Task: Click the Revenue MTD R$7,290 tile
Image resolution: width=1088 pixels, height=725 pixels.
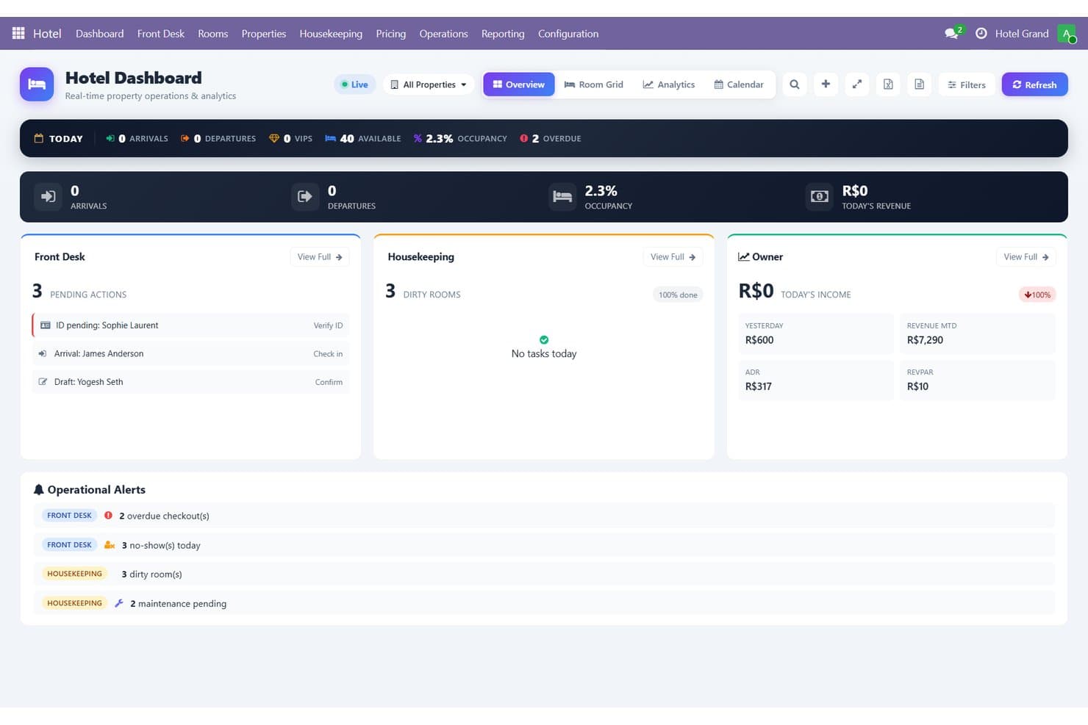Action: tap(977, 333)
